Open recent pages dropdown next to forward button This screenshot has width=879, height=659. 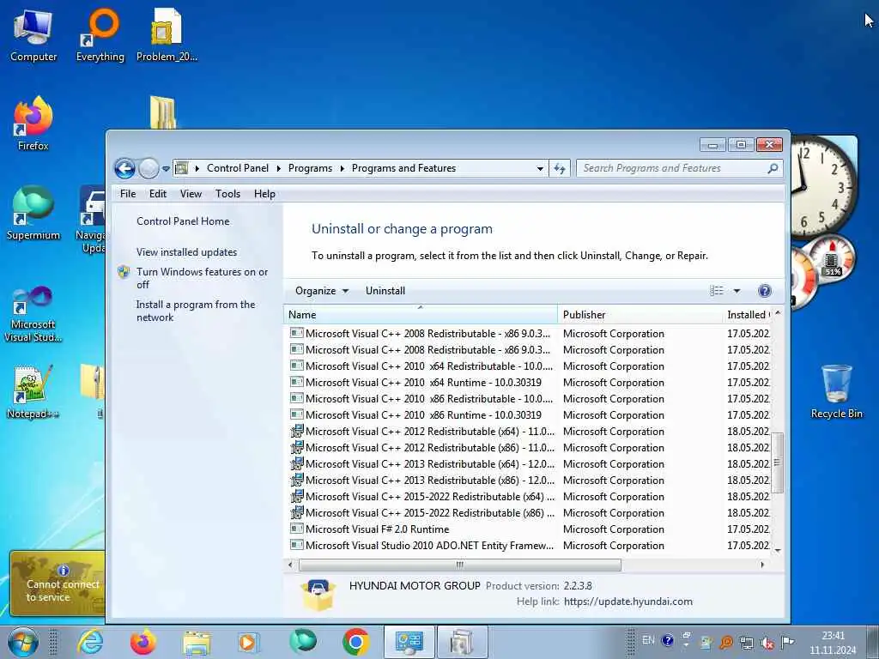166,168
